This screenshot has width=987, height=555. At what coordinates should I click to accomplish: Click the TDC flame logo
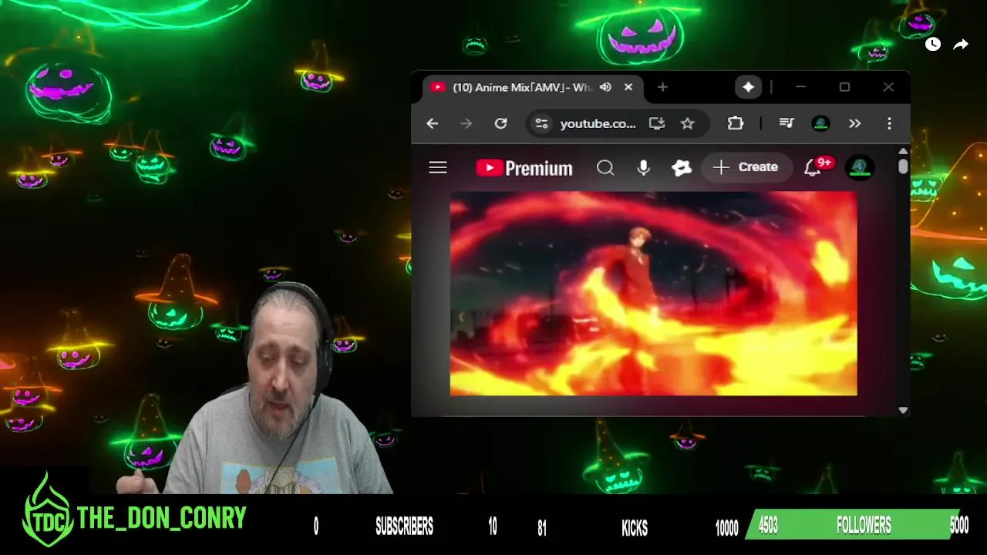pyautogui.click(x=49, y=511)
